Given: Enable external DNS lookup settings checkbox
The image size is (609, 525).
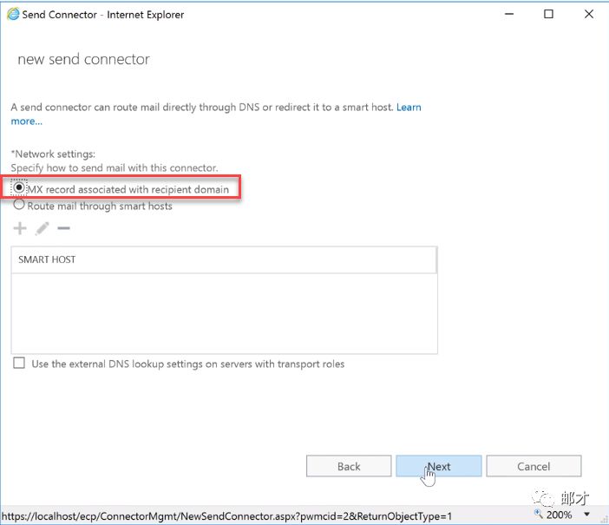Looking at the screenshot, I should (x=19, y=364).
